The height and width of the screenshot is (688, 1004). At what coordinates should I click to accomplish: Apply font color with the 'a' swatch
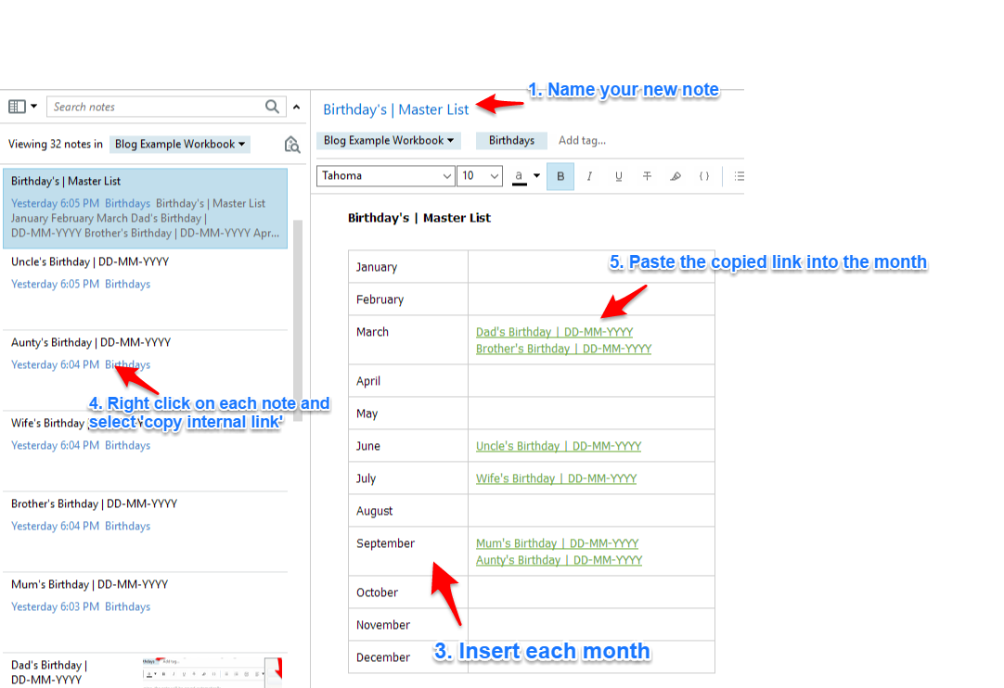click(x=520, y=177)
